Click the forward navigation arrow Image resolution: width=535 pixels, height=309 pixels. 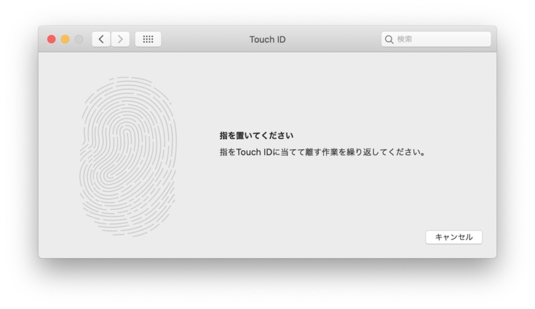(x=120, y=39)
